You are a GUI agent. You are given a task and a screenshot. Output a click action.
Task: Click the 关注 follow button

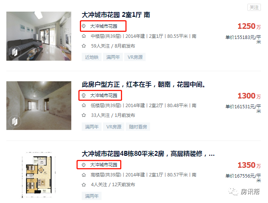[x=254, y=7]
